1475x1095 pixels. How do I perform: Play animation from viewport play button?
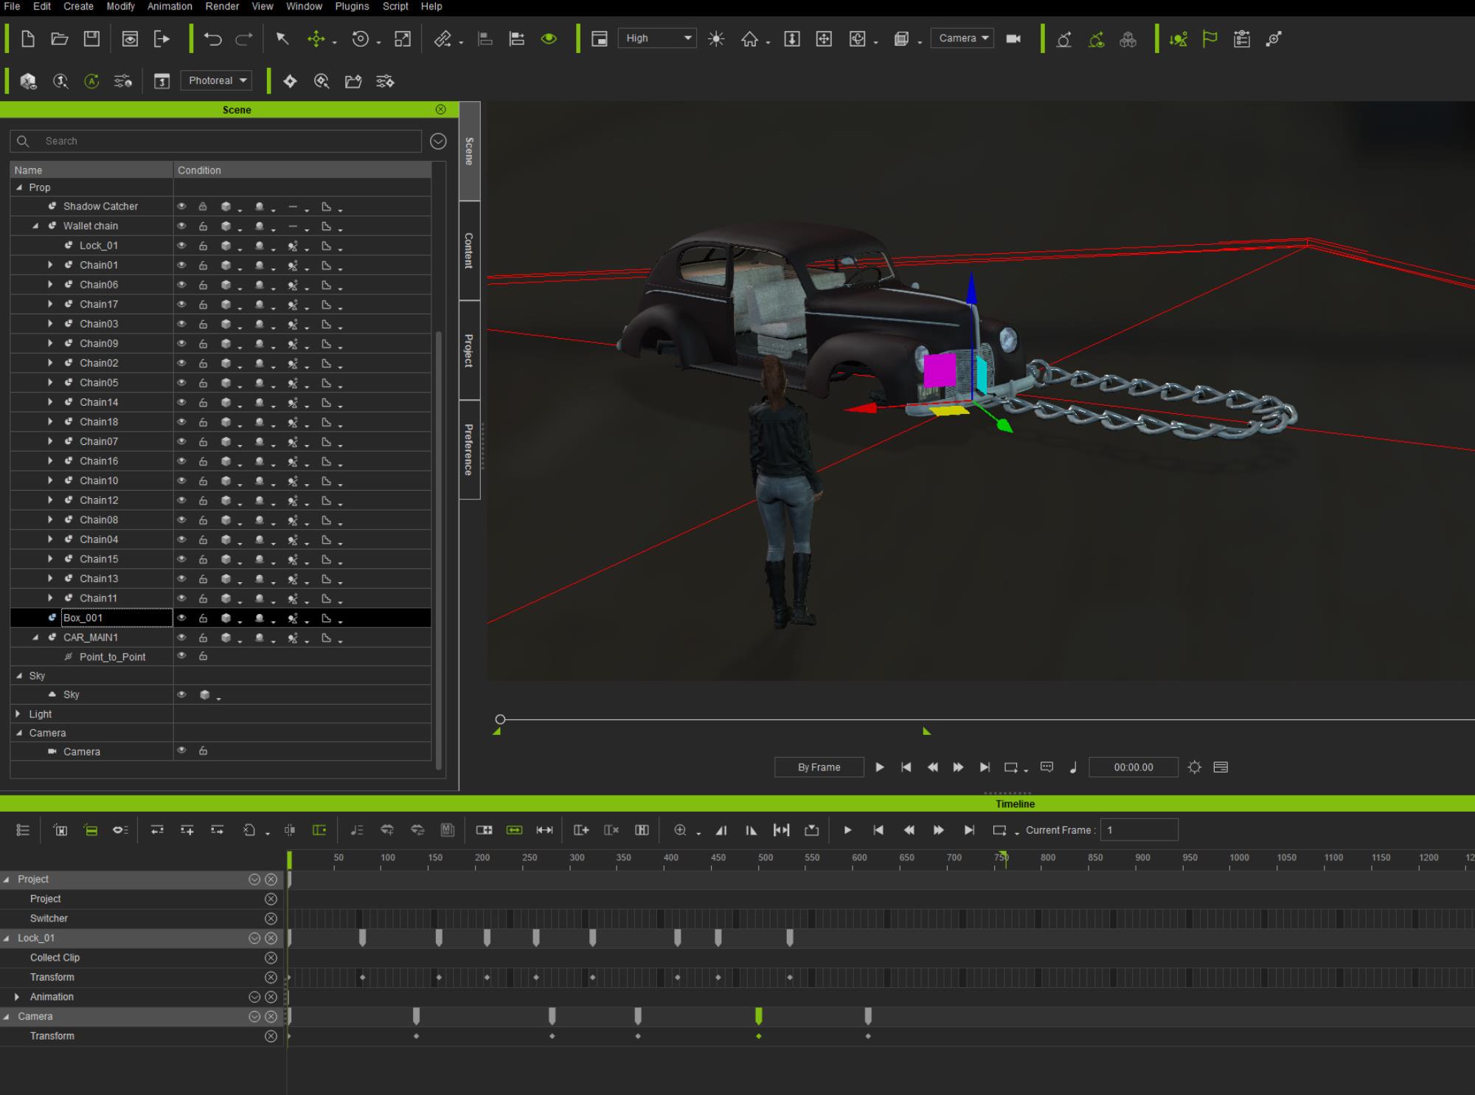tap(880, 767)
